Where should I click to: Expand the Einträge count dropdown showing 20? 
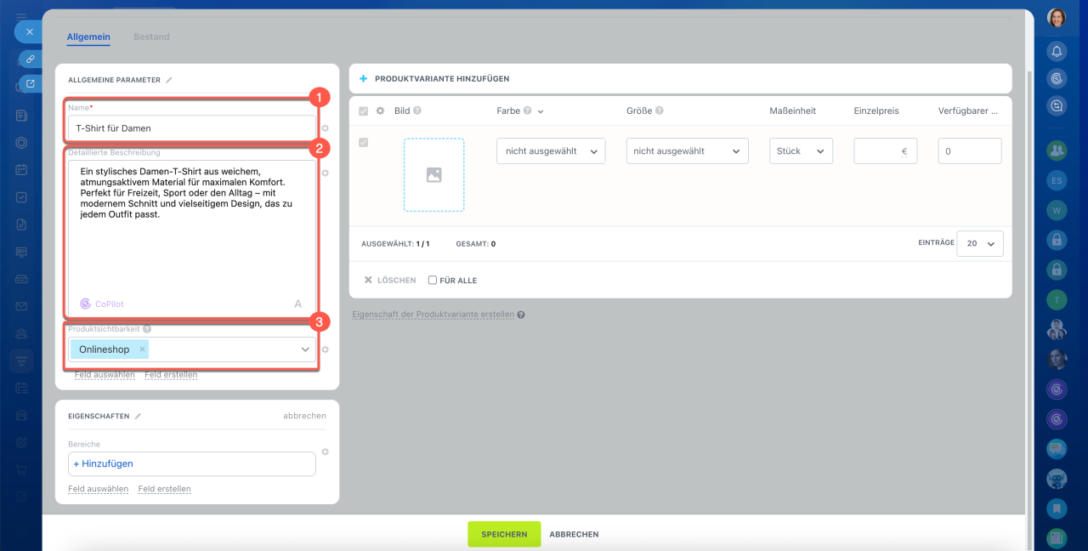(x=979, y=243)
